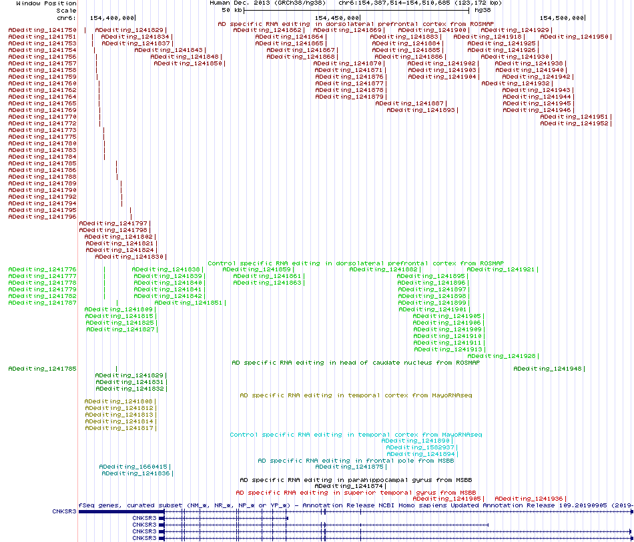Open 'AD specific RNA editing in temporal cortex from MayoRNAseq' title
634x542 pixels.
356,395
